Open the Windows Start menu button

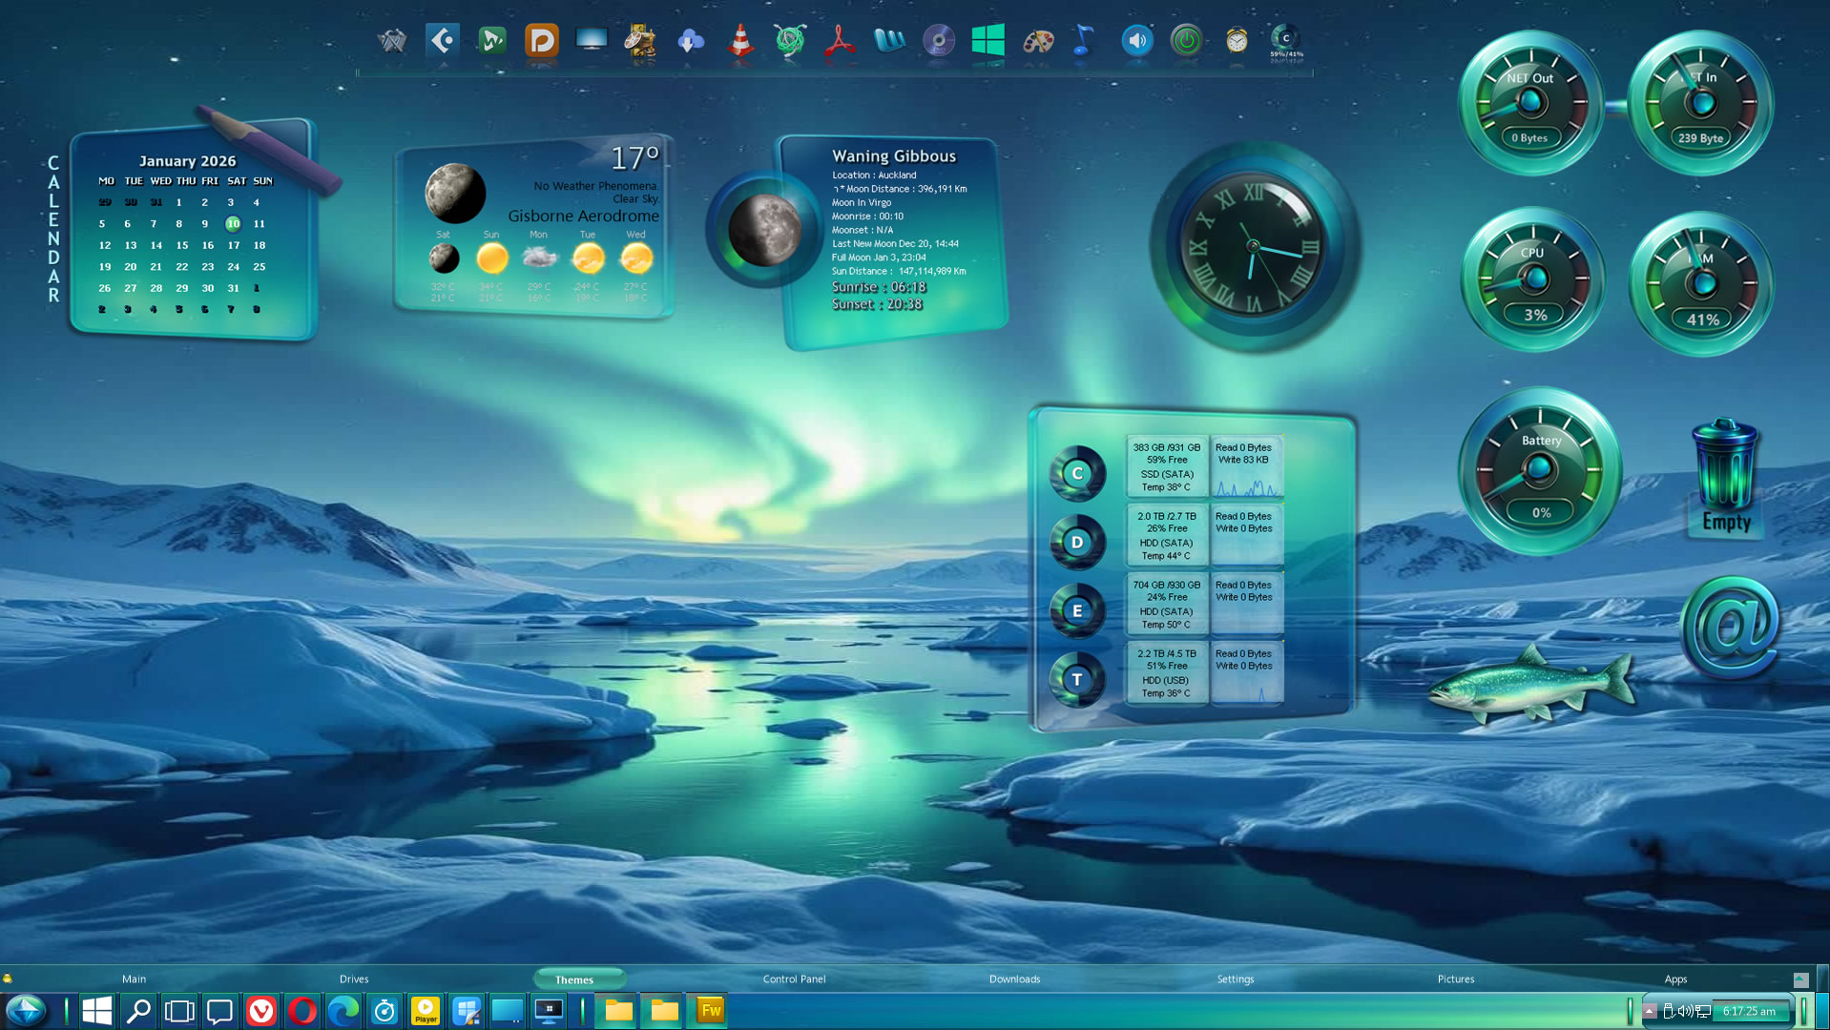point(97,1011)
